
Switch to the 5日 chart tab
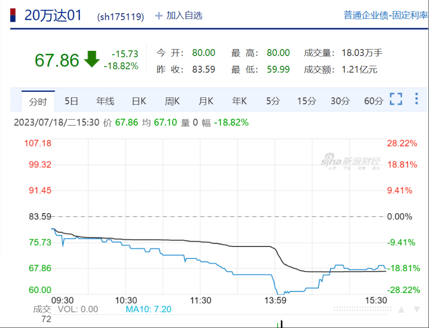pos(71,101)
